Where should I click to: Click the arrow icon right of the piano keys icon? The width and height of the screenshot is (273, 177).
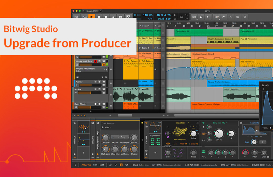point(208,17)
